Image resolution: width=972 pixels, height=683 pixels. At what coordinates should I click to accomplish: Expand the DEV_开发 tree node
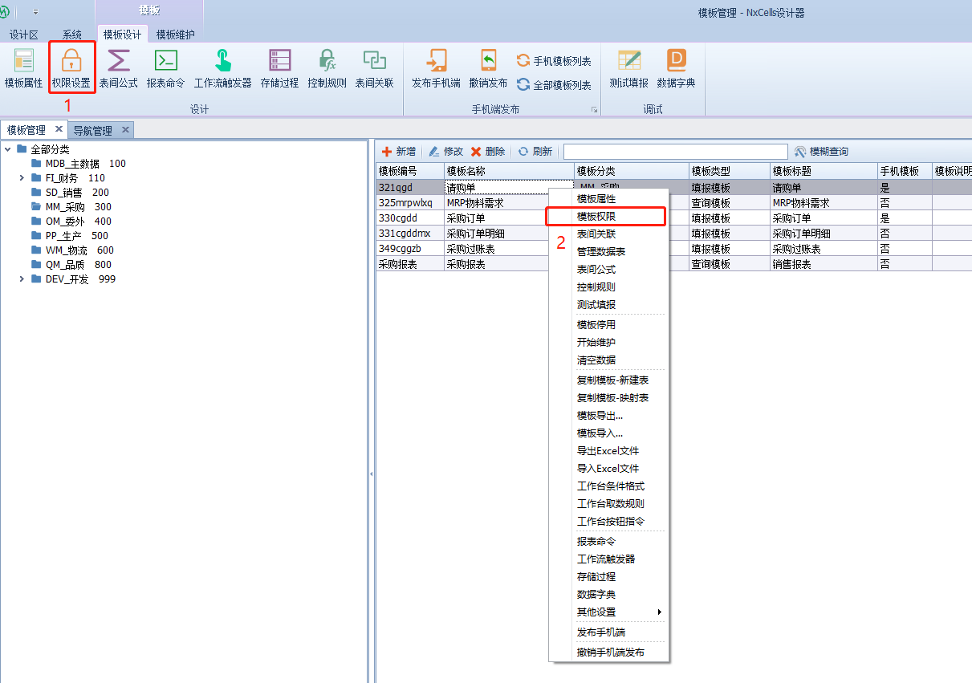coord(22,279)
